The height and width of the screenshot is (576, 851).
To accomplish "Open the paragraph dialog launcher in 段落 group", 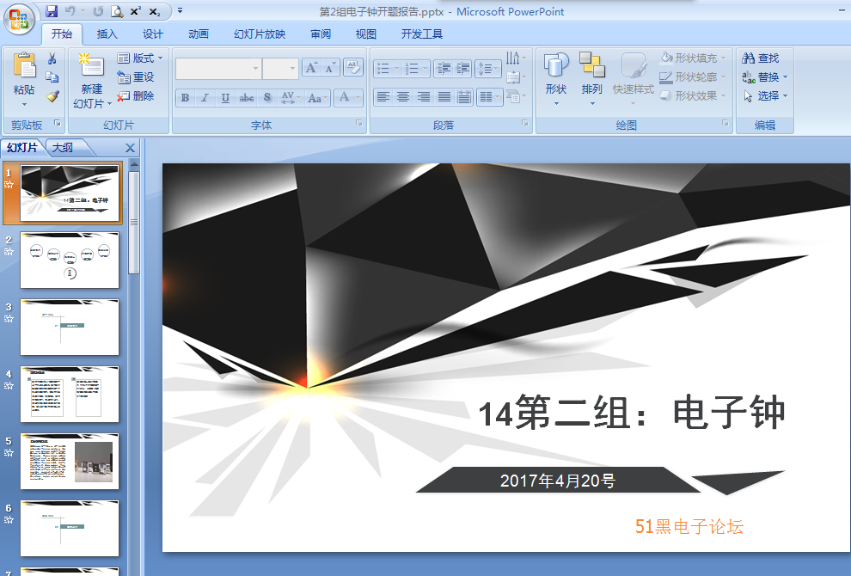I will 525,124.
